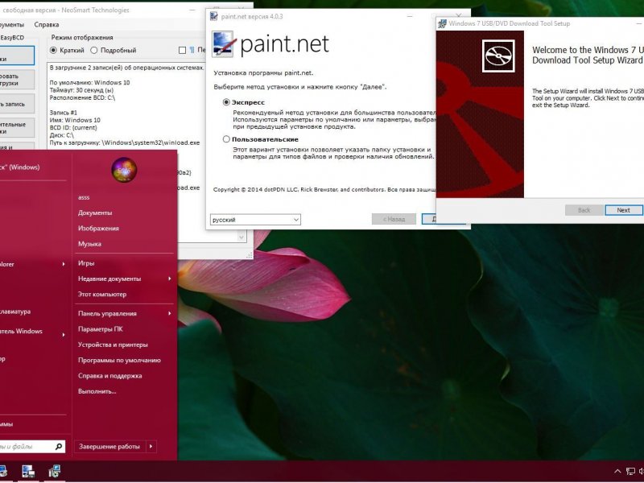The height and width of the screenshot is (483, 644).
Task: Minimize the EasyBCD window
Action: click(x=192, y=10)
